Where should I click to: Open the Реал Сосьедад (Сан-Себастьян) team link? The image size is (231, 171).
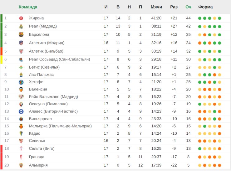tap(59, 59)
